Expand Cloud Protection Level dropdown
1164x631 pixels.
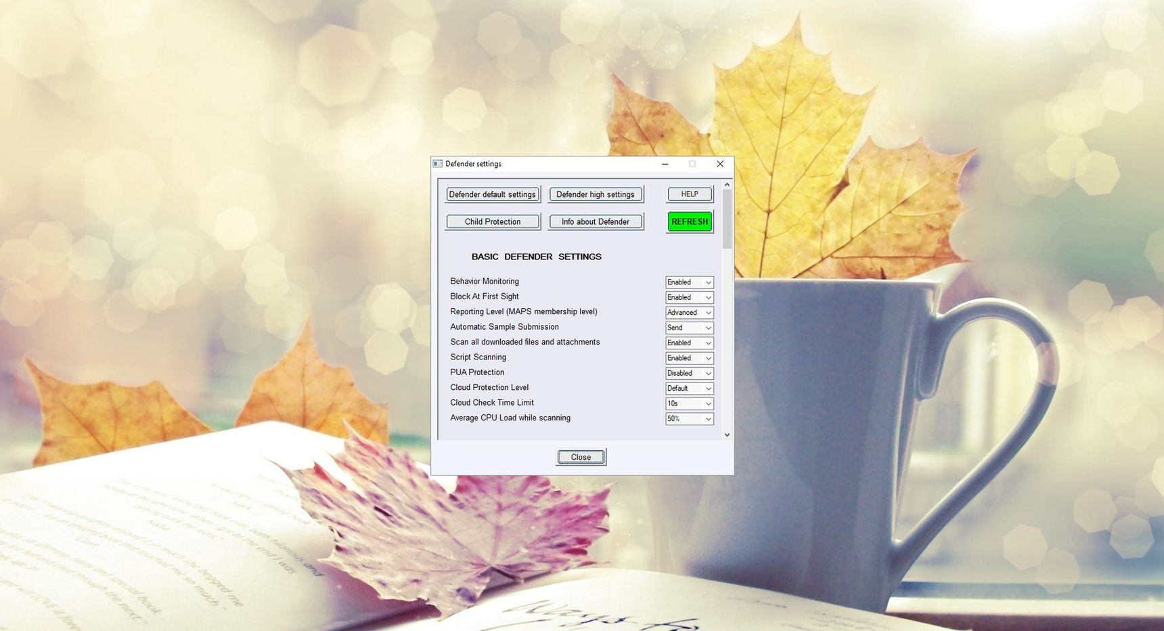pyautogui.click(x=689, y=389)
